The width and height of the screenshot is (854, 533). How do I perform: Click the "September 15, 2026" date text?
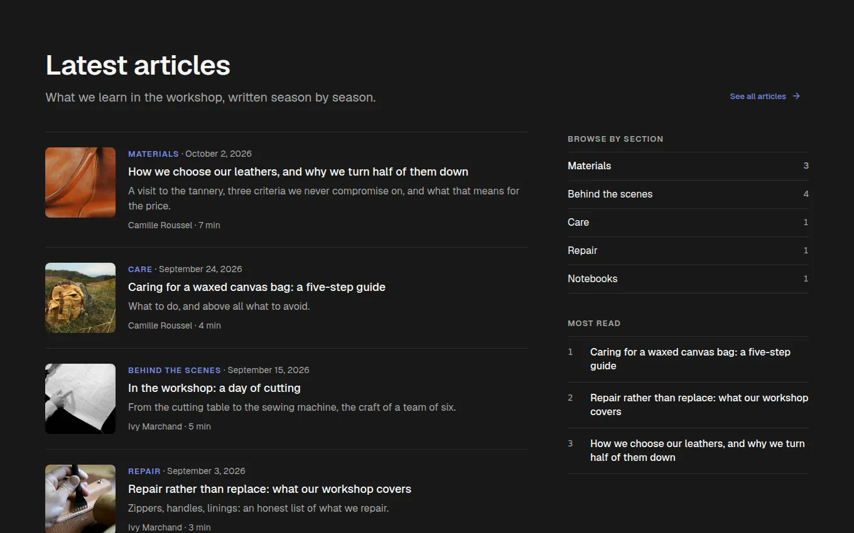[x=268, y=370]
